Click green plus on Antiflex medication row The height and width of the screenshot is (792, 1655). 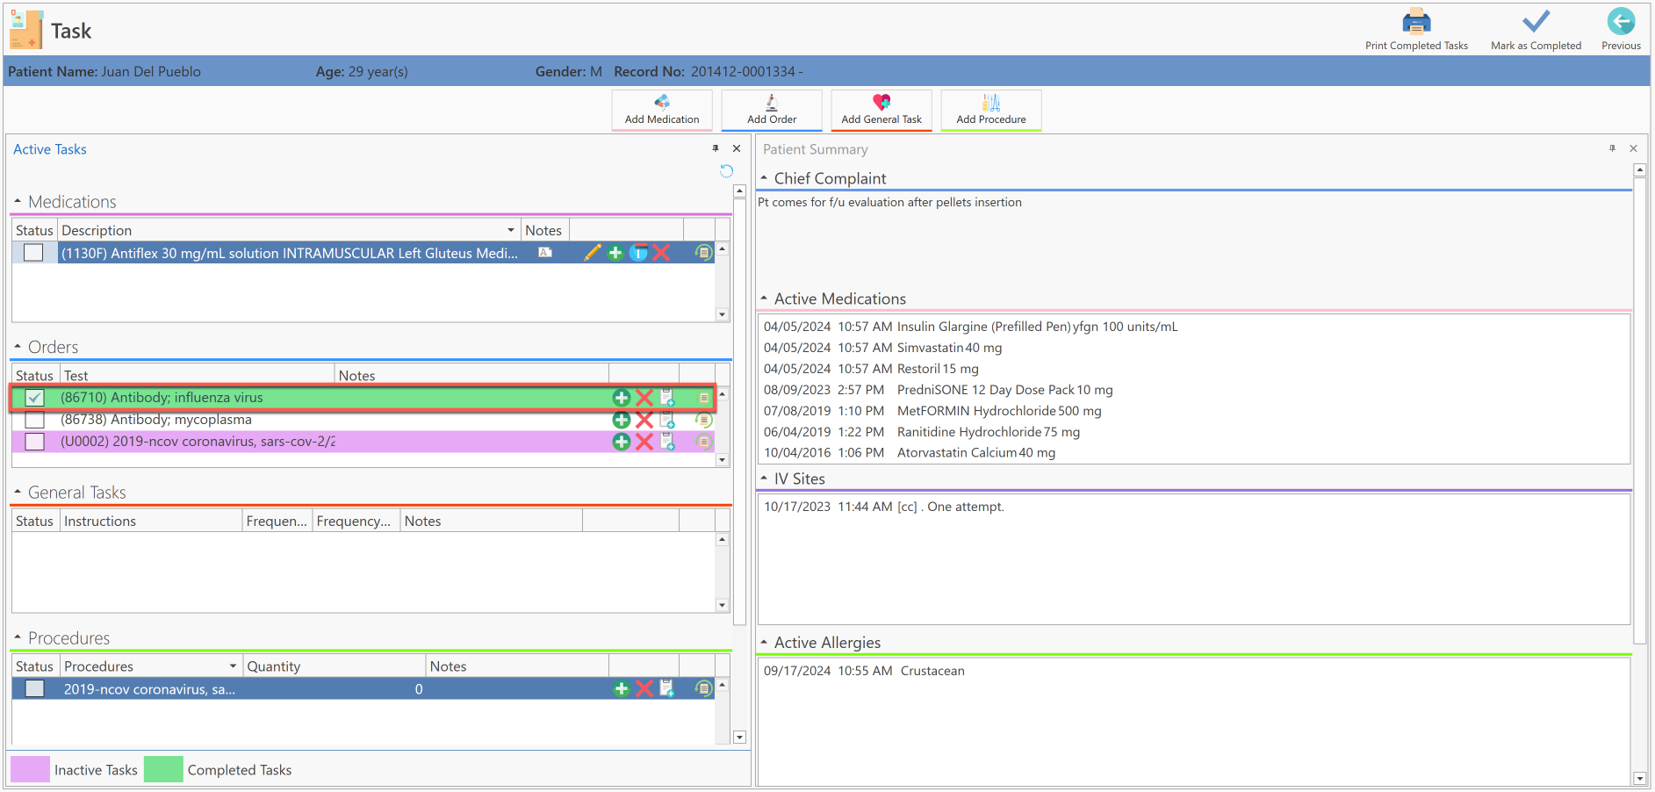pyautogui.click(x=615, y=253)
